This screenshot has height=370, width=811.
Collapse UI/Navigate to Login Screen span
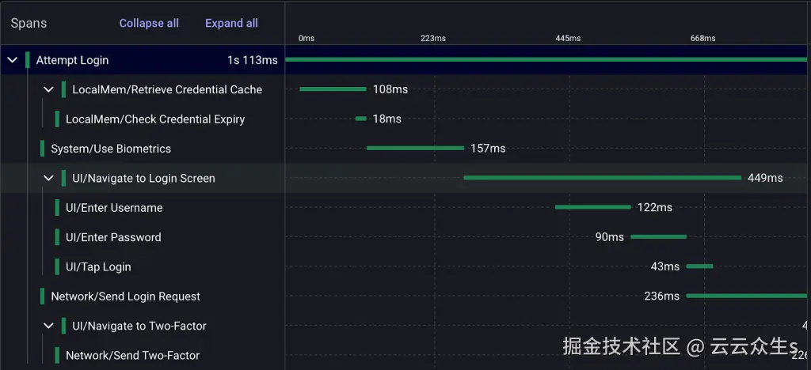[48, 178]
